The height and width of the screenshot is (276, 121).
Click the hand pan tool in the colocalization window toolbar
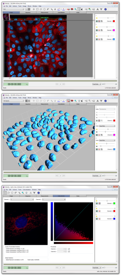[x=27, y=193]
